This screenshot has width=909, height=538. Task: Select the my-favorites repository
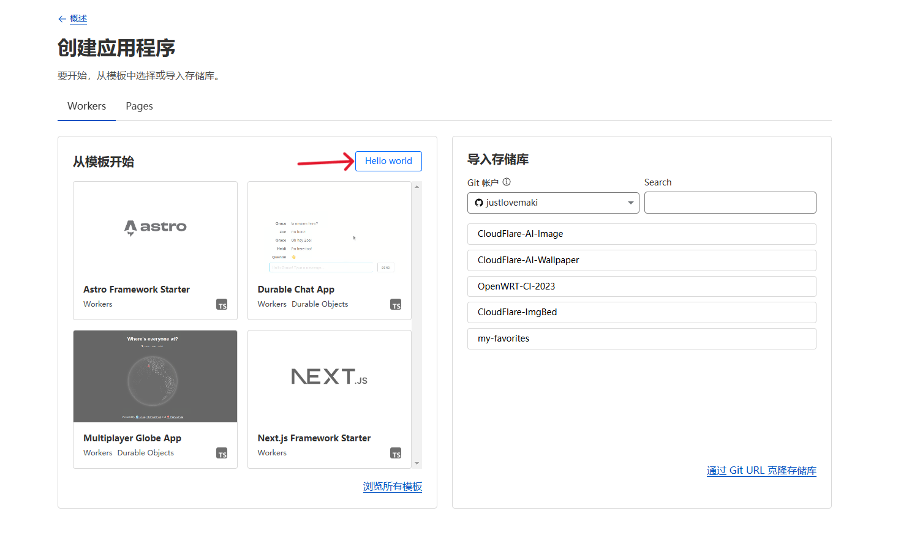(642, 338)
